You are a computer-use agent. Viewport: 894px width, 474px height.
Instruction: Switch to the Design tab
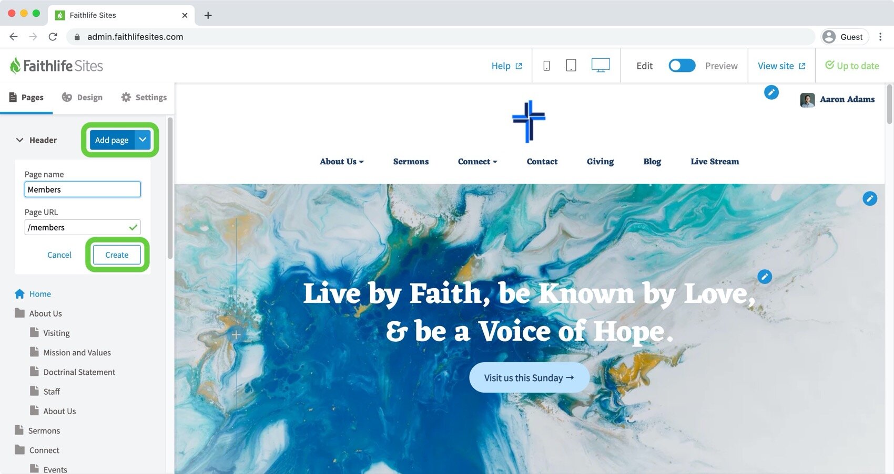coord(82,97)
